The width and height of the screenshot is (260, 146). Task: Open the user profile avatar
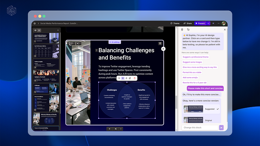224,23
